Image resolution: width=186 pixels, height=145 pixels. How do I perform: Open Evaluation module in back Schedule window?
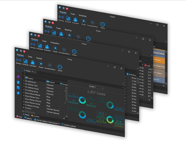click(x=75, y=21)
